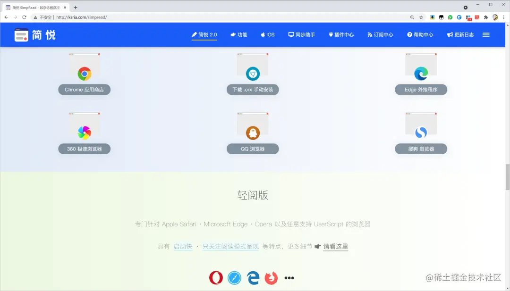Click inside the browser address bar
This screenshot has height=291, width=510.
pyautogui.click(x=189, y=17)
